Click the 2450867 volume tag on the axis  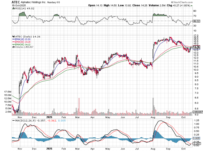click(197, 112)
